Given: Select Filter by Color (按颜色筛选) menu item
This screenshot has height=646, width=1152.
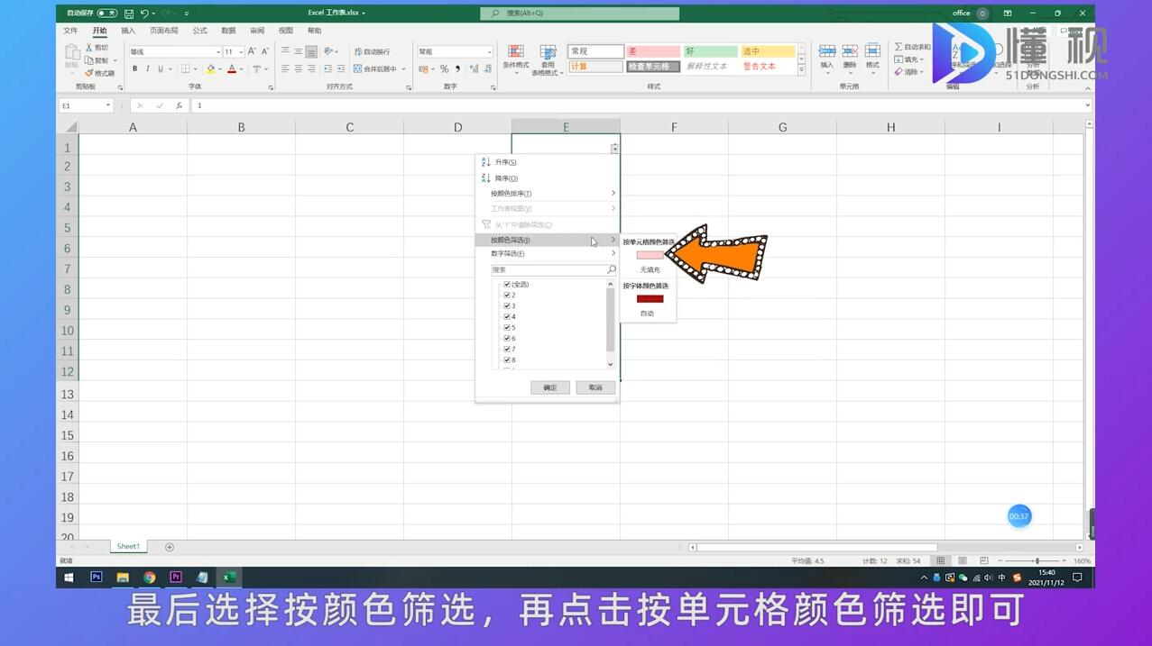Looking at the screenshot, I should (548, 240).
